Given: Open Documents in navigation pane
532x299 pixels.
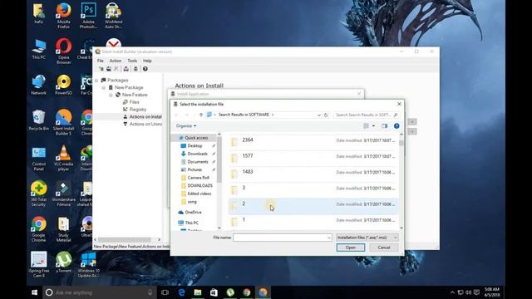Looking at the screenshot, I should click(x=195, y=162).
